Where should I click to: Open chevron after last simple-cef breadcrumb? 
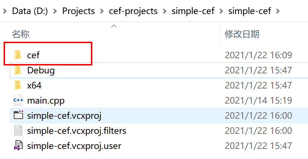278,11
